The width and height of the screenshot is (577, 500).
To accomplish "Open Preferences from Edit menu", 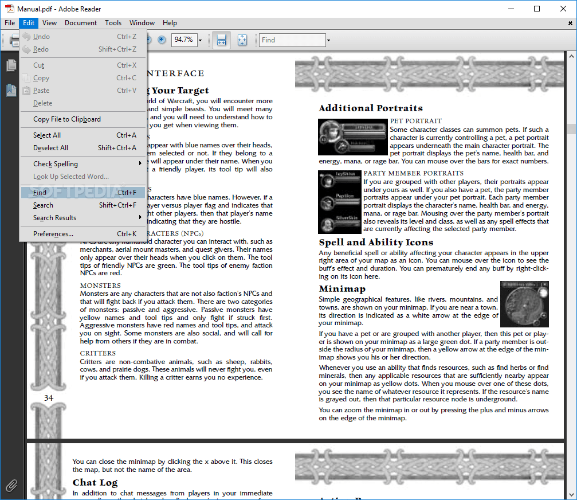I will click(83, 234).
